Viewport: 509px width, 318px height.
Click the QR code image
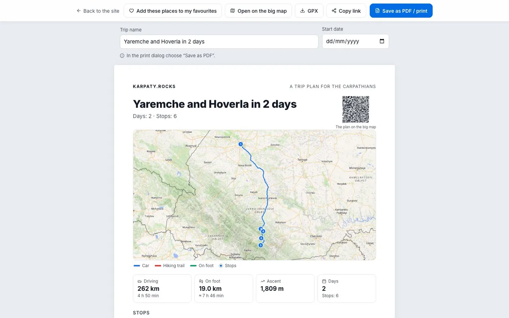[356, 109]
